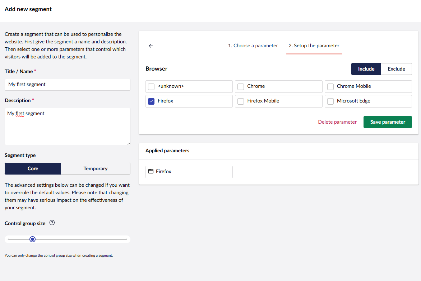This screenshot has height=281, width=421.
Task: Switch to the Exclude mode
Action: point(396,69)
